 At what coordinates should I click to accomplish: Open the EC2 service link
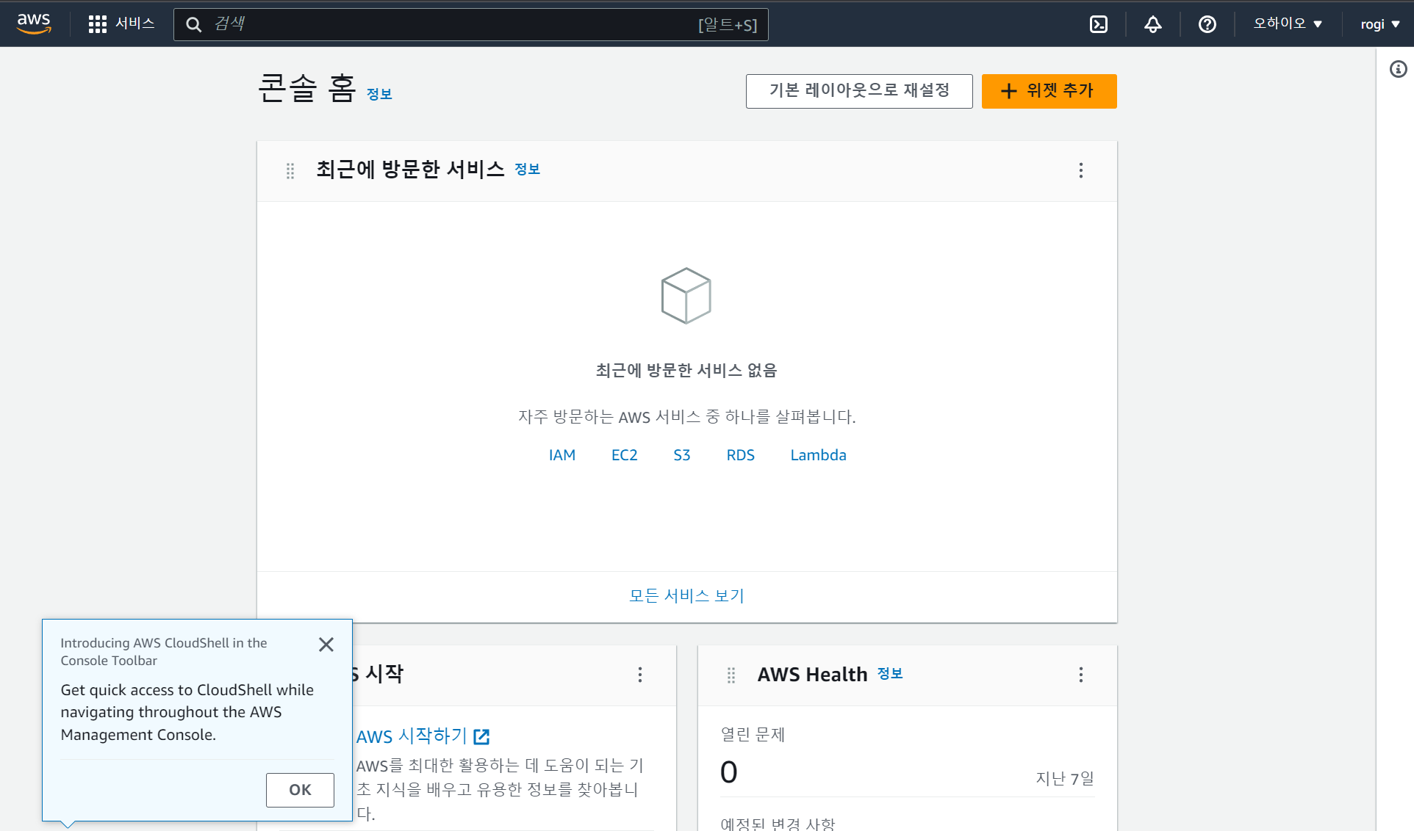[624, 455]
